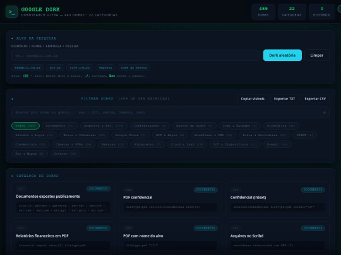
Task: Choose the WordPress & CMS filter
Action: (x=213, y=135)
